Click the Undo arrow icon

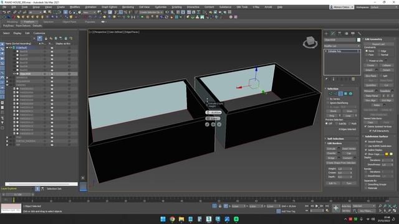click(4, 12)
